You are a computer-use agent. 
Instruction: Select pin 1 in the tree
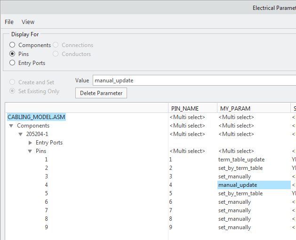(x=46, y=160)
